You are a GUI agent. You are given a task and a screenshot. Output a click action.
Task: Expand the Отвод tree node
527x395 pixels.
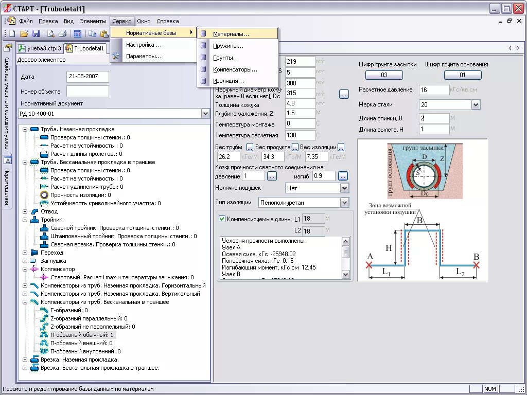tap(25, 211)
